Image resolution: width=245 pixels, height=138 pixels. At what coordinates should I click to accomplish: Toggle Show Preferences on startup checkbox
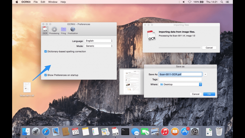45,75
